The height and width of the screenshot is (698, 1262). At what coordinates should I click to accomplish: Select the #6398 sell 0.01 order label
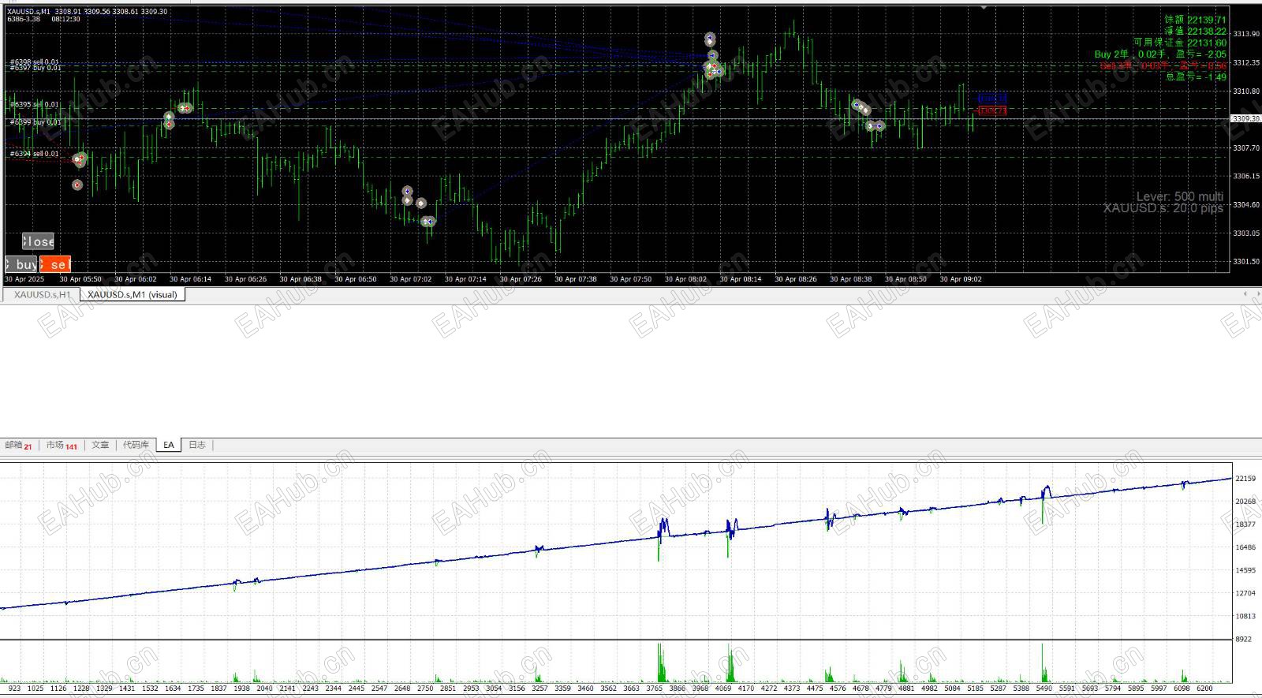(x=34, y=62)
